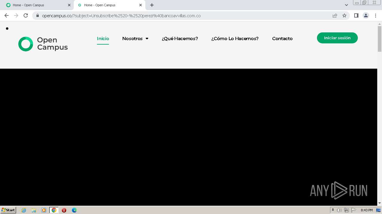Reload the current page
Screen dimensions: 382x214
click(x=26, y=15)
